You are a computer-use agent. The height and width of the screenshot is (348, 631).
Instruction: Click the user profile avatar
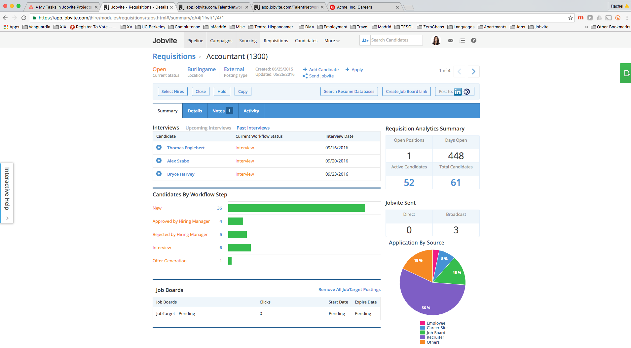pyautogui.click(x=436, y=41)
